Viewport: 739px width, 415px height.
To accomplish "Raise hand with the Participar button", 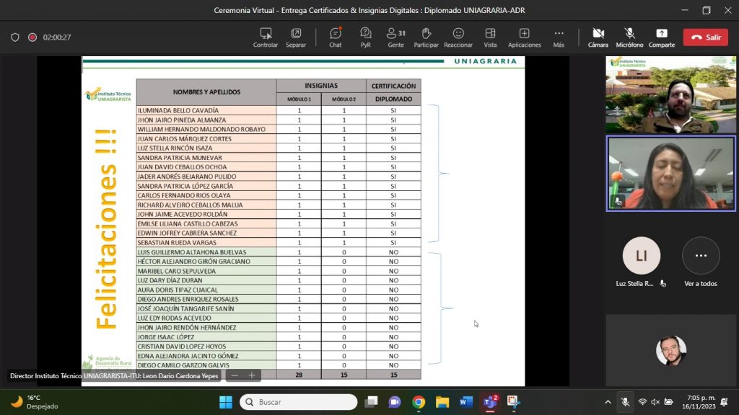I will [x=426, y=37].
